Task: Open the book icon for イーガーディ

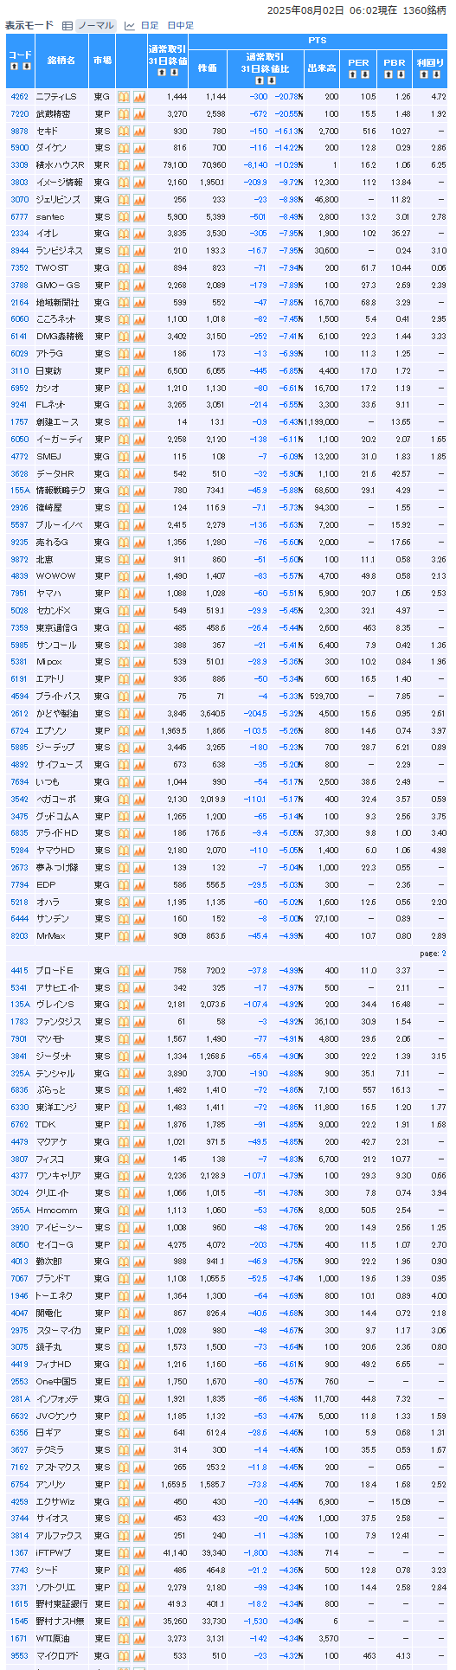Action: click(x=124, y=440)
